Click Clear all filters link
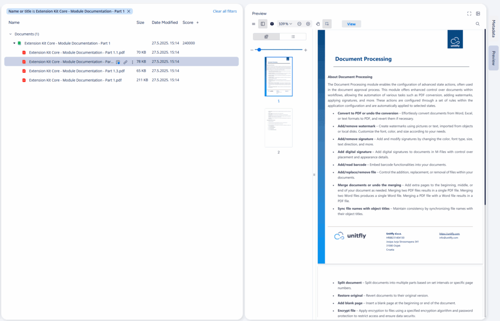The width and height of the screenshot is (500, 321). (x=225, y=11)
